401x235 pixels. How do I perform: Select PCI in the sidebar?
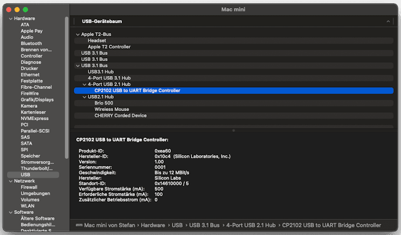(x=24, y=125)
